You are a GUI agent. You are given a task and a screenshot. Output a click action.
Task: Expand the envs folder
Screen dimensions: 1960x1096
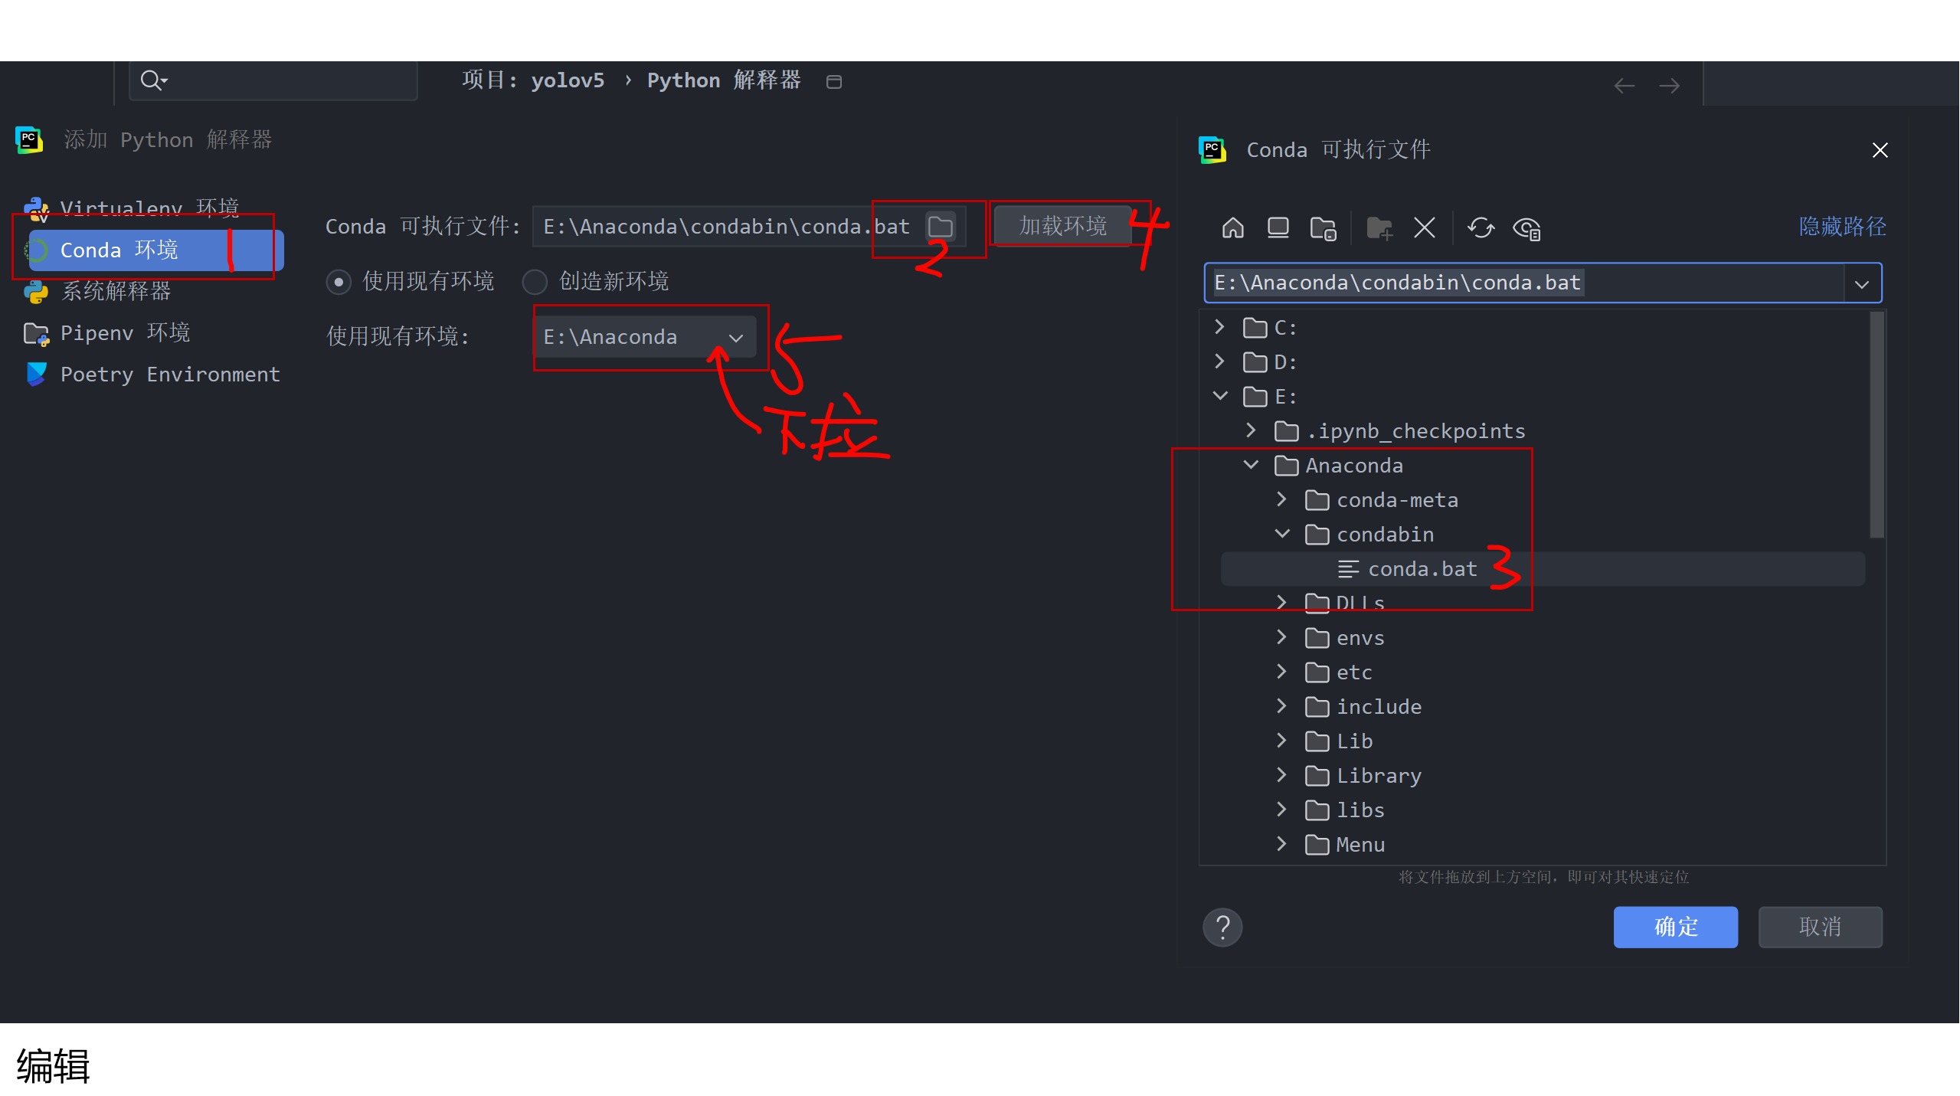click(x=1281, y=636)
